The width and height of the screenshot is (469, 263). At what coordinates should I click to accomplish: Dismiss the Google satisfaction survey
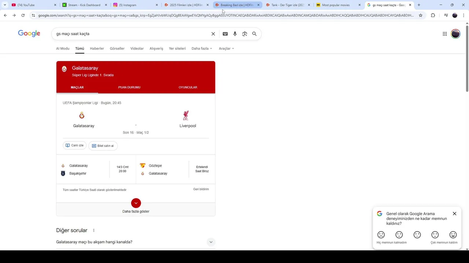coord(454,214)
